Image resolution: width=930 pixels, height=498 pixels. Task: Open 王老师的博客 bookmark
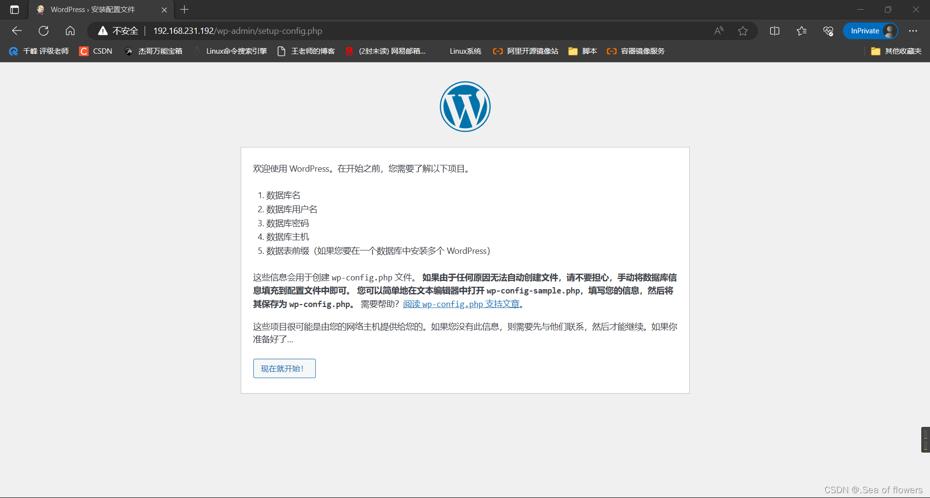click(x=306, y=51)
